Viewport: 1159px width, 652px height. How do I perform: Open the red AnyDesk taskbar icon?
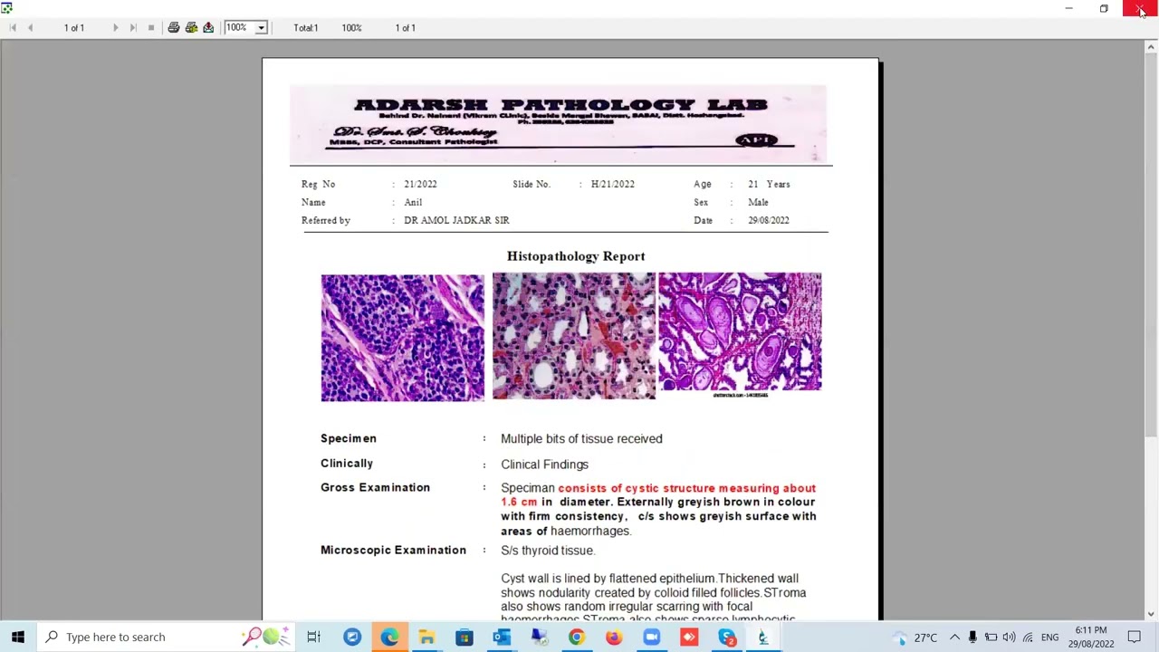click(x=689, y=637)
